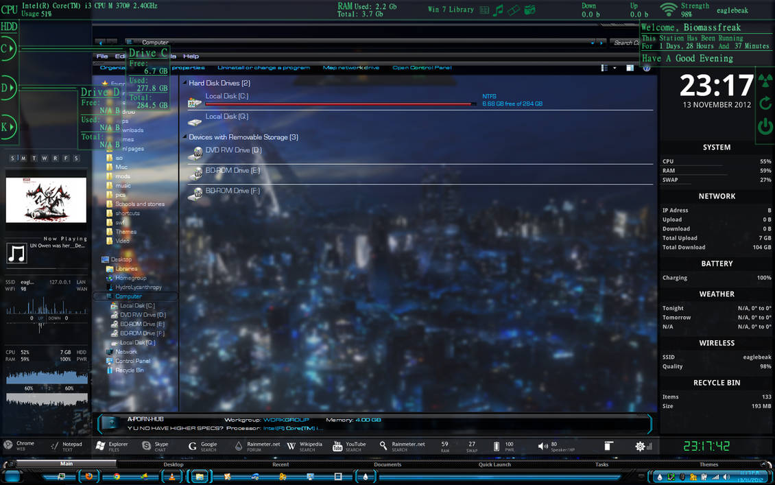Click the green refresh icon near the clock
775x485 pixels.
(x=765, y=102)
